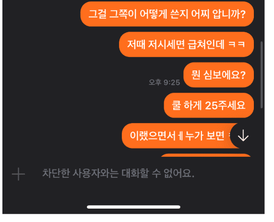
Task: Click the chat scrollbar thumb
Action: 262,75
